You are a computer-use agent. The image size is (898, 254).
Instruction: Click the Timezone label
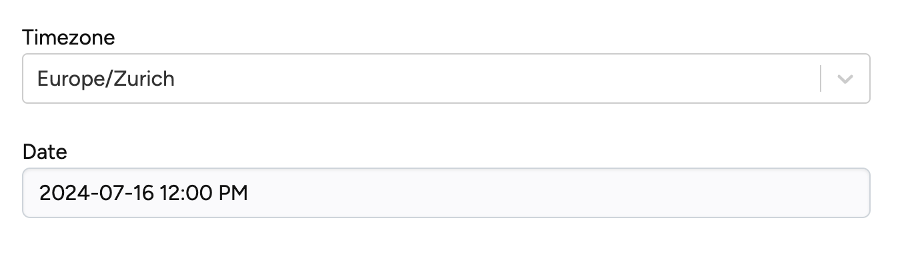coord(69,38)
